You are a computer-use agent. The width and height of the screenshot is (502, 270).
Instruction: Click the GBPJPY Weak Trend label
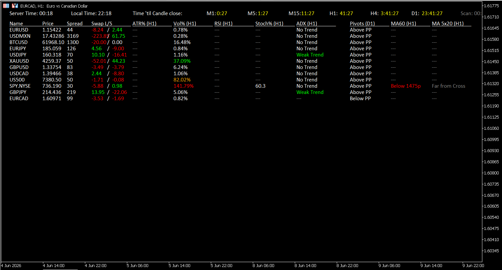pyautogui.click(x=310, y=92)
